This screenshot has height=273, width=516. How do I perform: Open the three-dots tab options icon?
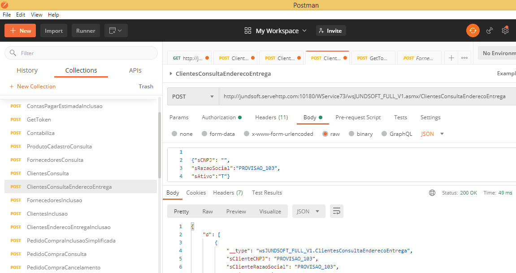[x=464, y=58]
